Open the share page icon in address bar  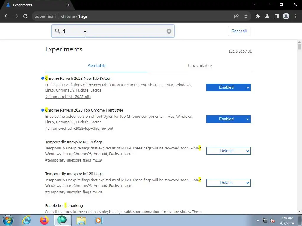point(237,16)
